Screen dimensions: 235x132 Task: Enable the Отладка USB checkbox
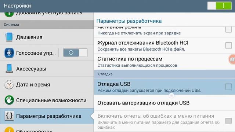click(x=228, y=87)
